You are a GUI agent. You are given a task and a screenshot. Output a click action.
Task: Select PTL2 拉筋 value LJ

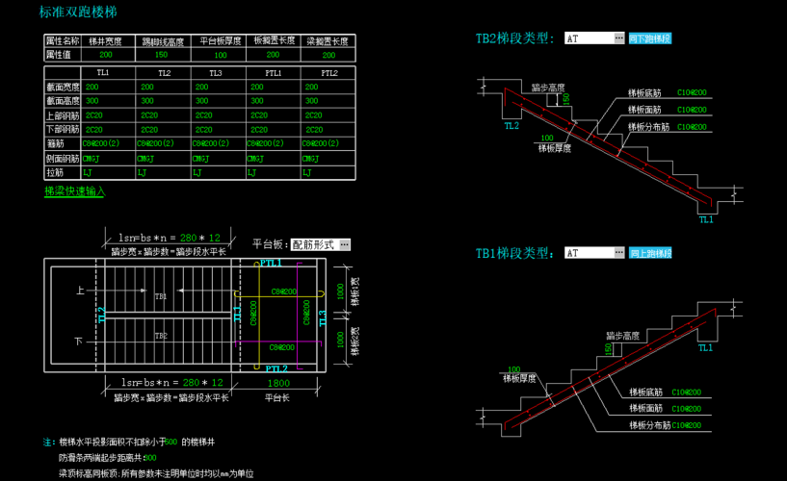308,172
